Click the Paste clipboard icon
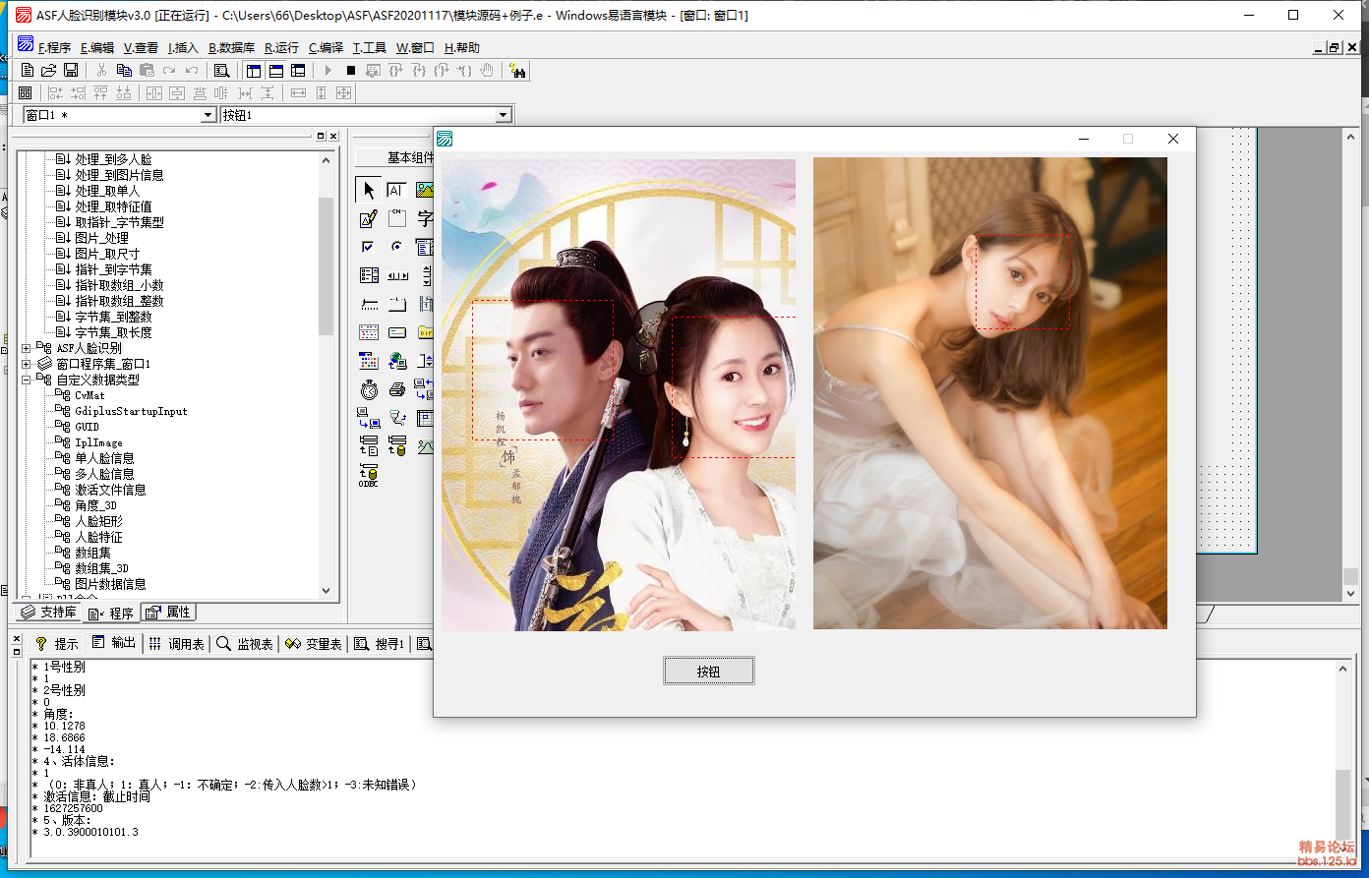Image resolution: width=1369 pixels, height=878 pixels. coord(147,70)
